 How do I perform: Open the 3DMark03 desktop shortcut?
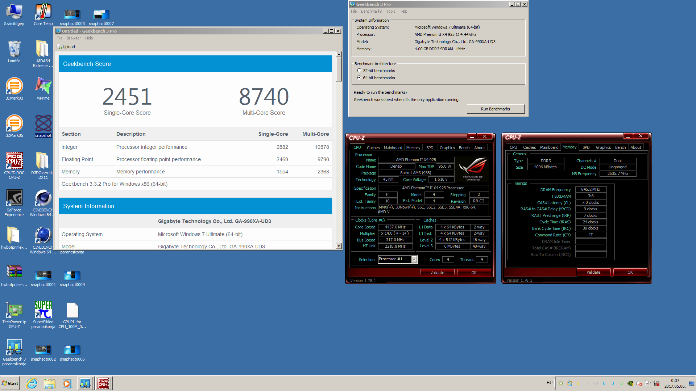pos(14,89)
